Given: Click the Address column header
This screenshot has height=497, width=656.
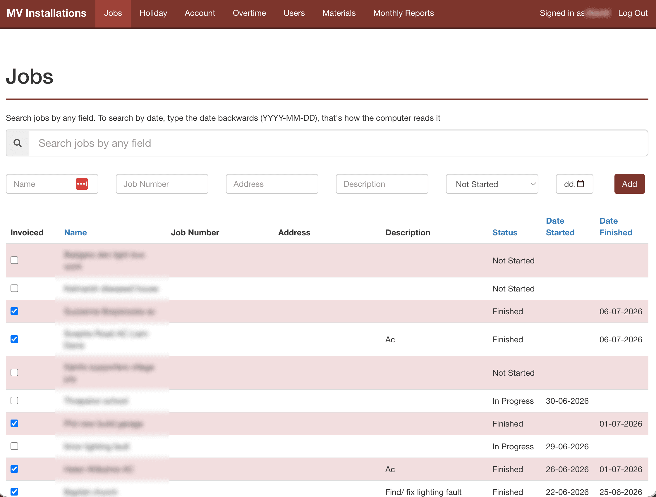Looking at the screenshot, I should [294, 233].
